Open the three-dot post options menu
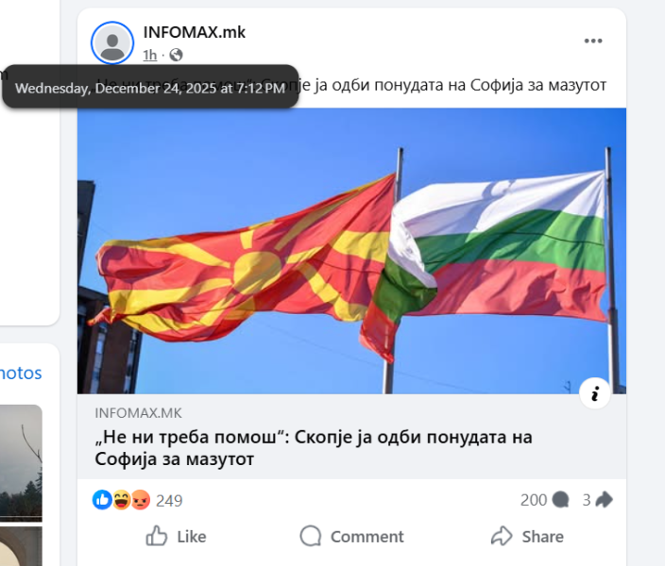The width and height of the screenshot is (665, 566). point(593,41)
